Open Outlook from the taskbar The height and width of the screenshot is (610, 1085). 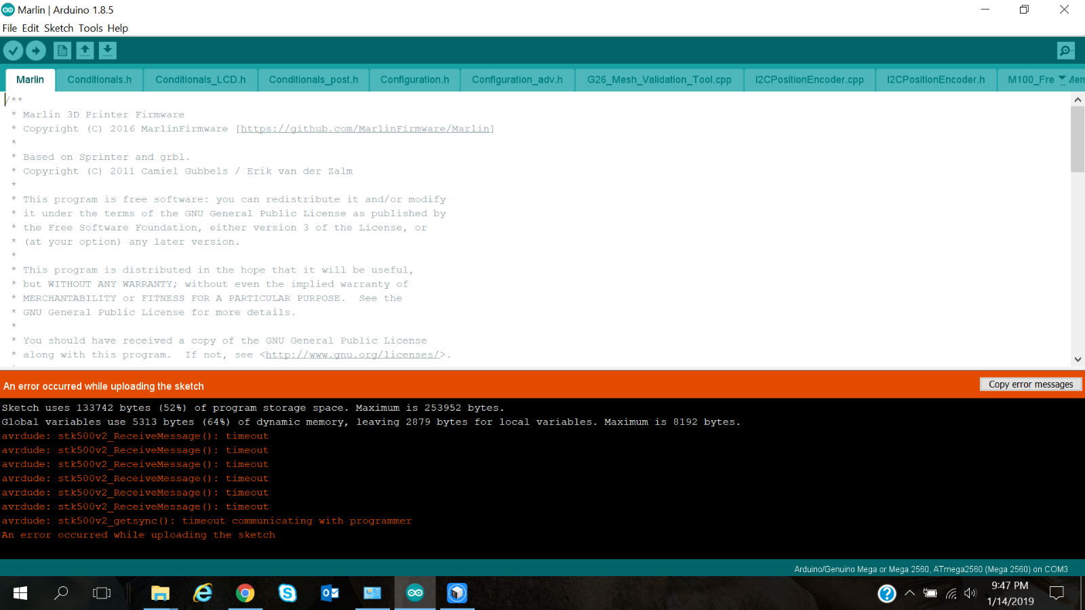pos(330,592)
